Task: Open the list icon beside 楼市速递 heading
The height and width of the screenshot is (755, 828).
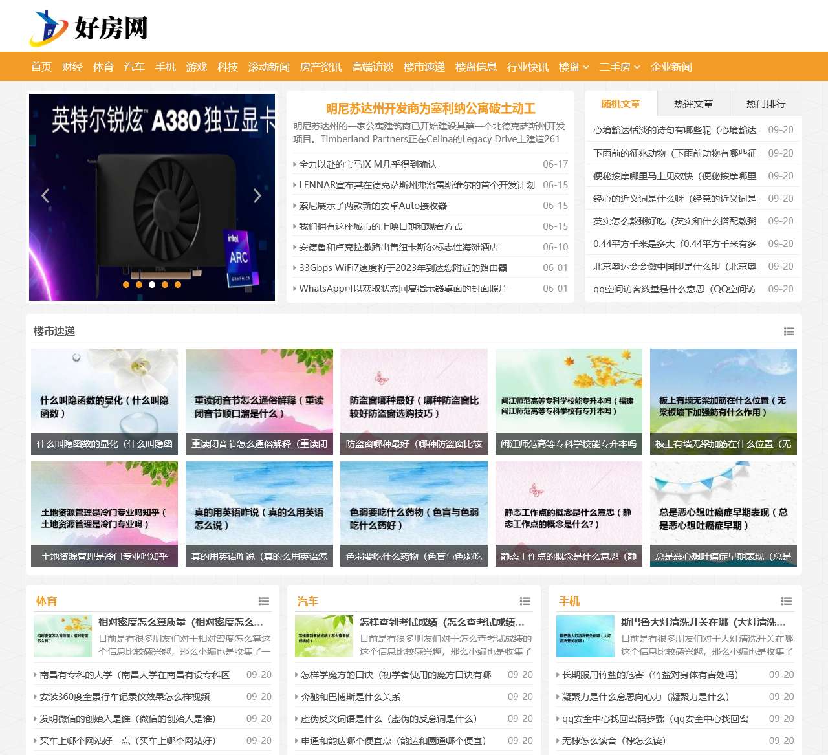Action: coord(789,331)
